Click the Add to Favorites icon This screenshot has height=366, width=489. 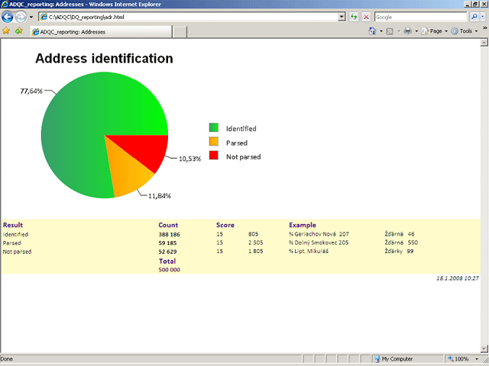pyautogui.click(x=19, y=30)
